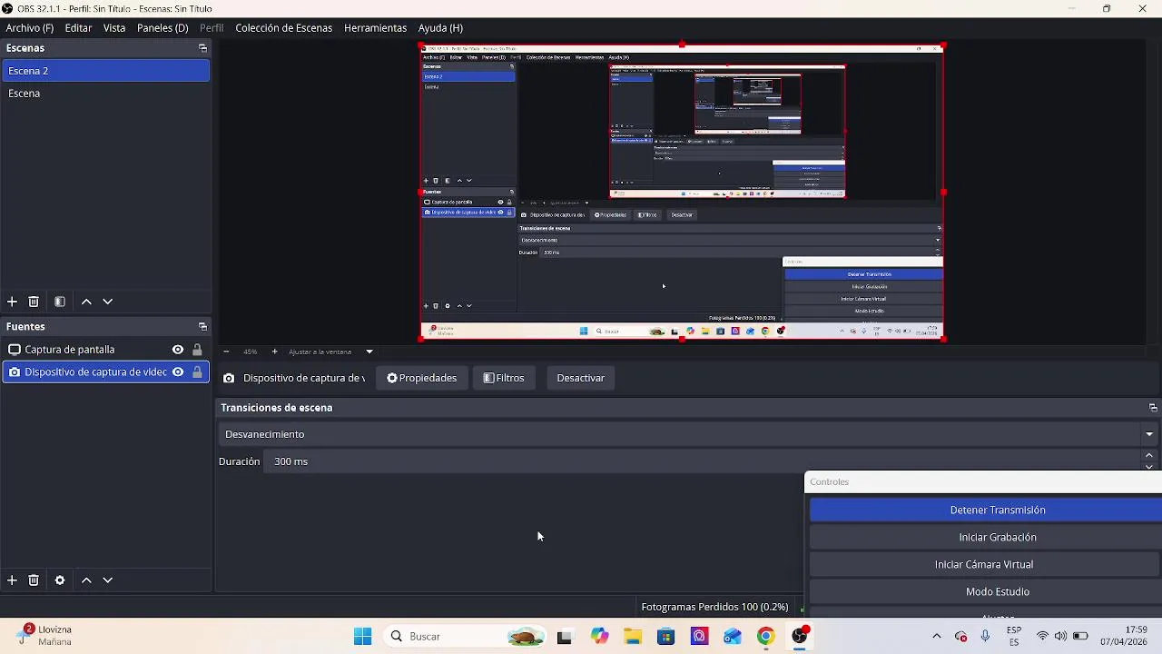The height and width of the screenshot is (654, 1162).
Task: Click the OBS preview canvas
Action: pyautogui.click(x=682, y=193)
